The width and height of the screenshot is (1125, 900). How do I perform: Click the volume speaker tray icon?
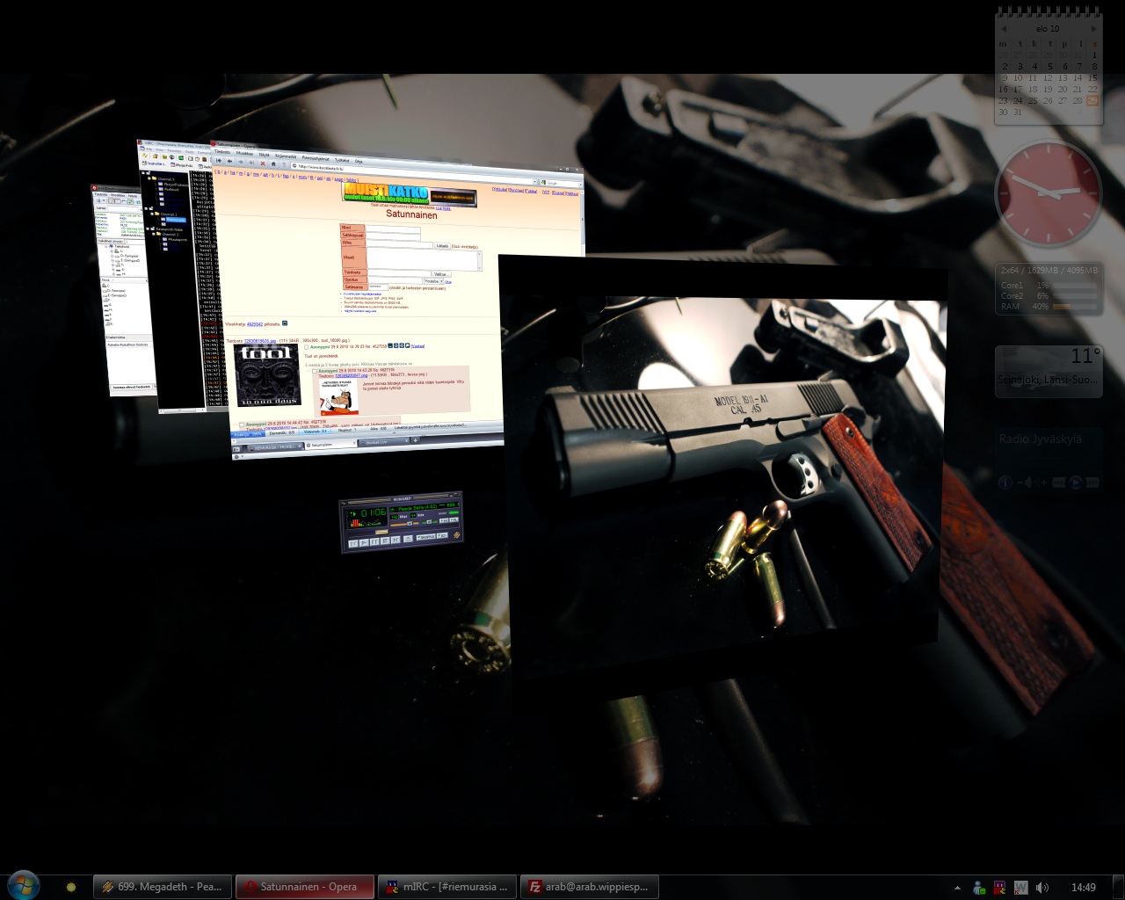click(x=1042, y=888)
